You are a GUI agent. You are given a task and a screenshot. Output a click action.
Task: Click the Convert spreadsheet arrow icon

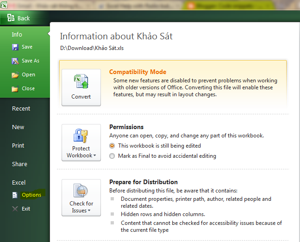[x=81, y=81]
